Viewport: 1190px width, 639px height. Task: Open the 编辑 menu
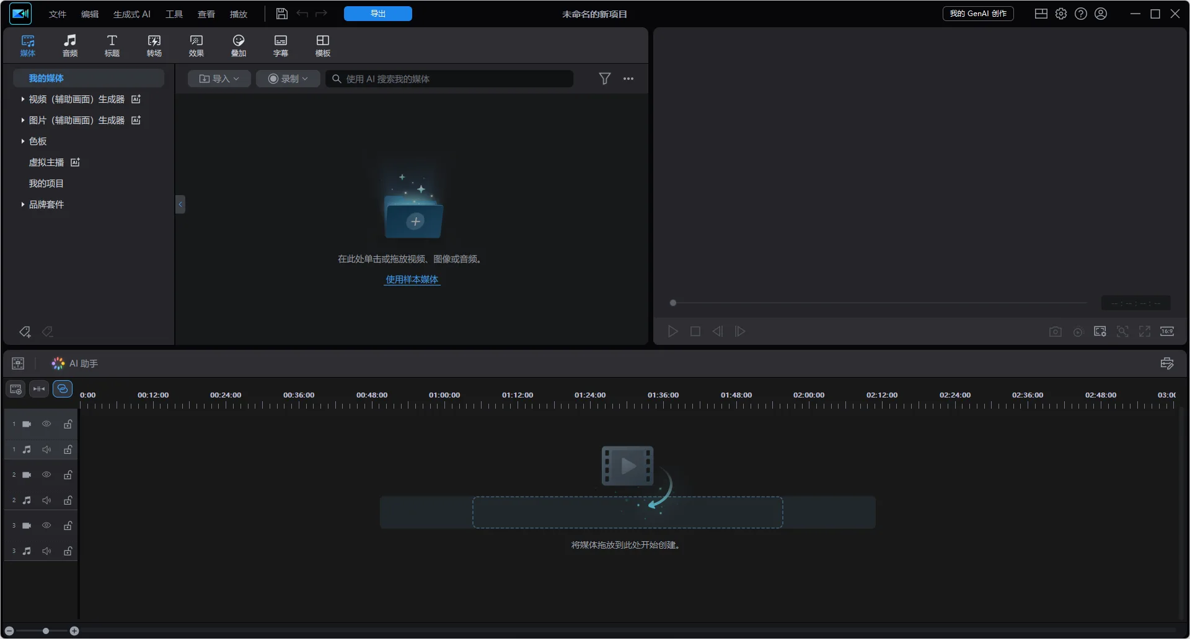tap(90, 14)
